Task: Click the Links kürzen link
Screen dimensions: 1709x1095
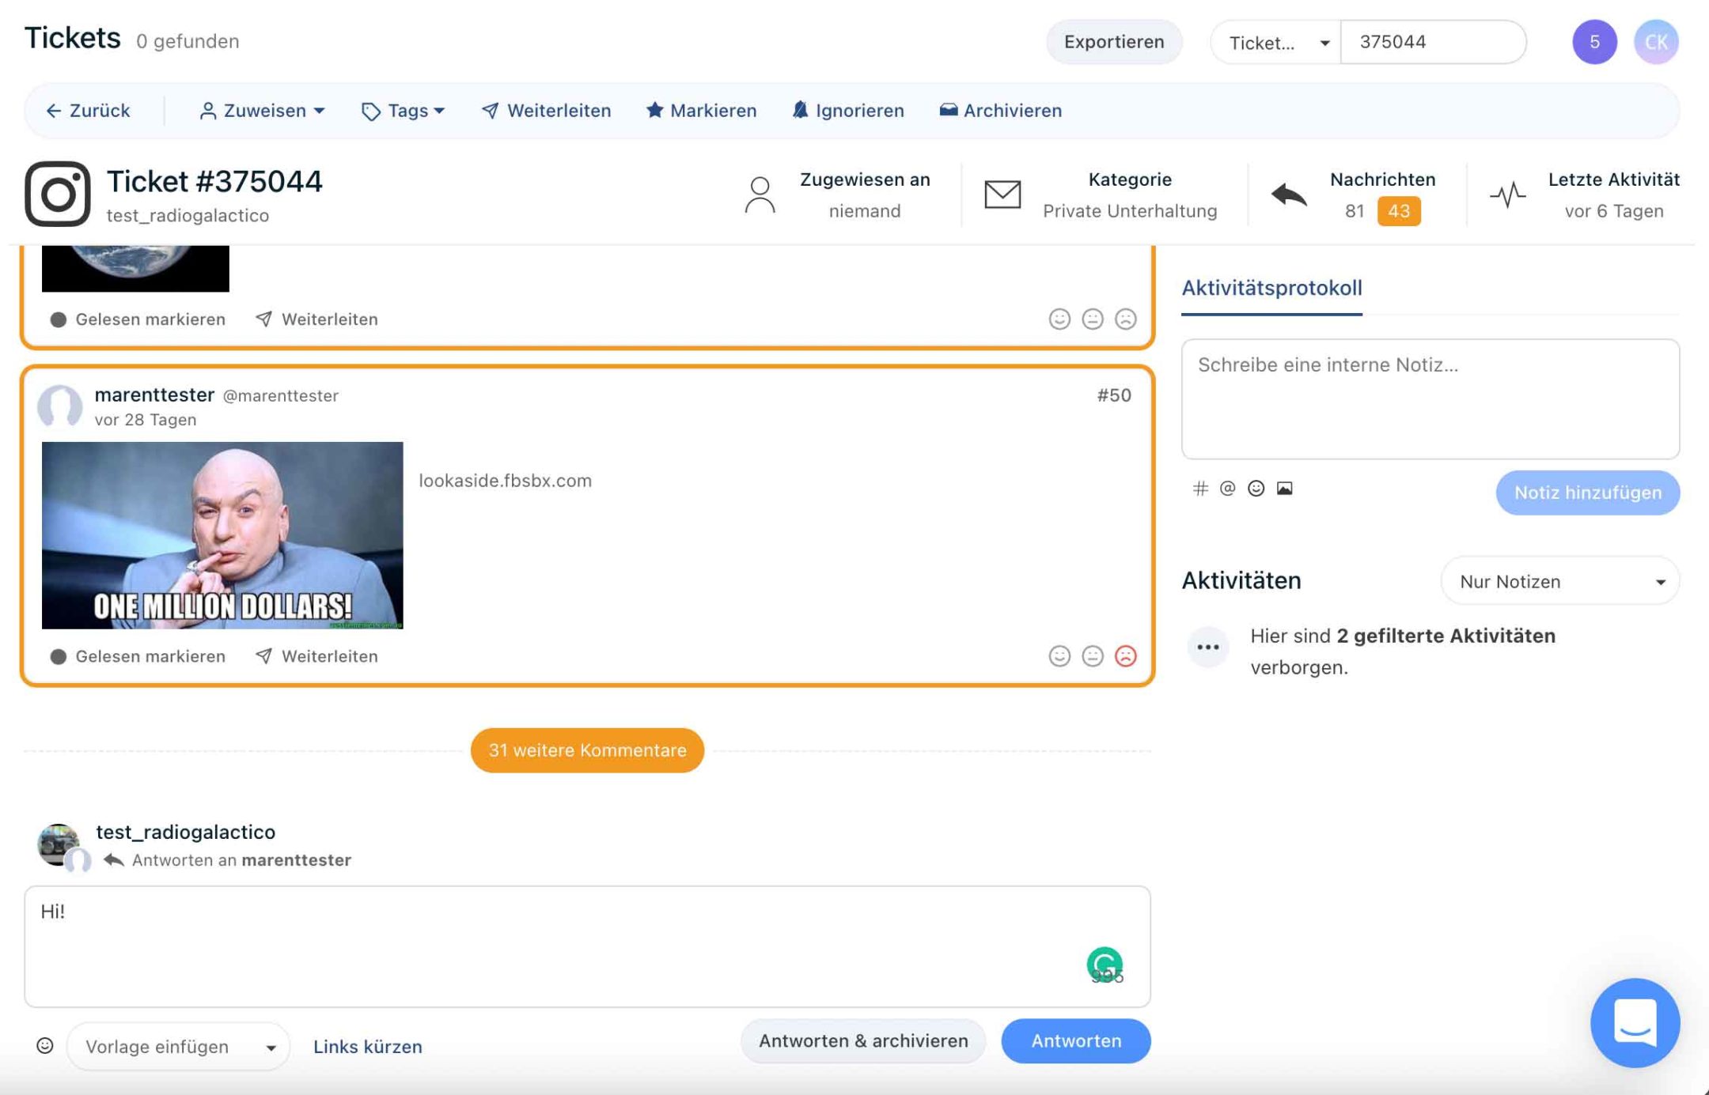Action: 368,1047
